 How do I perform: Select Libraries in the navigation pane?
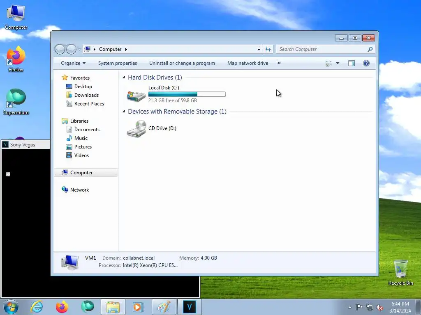tap(79, 121)
